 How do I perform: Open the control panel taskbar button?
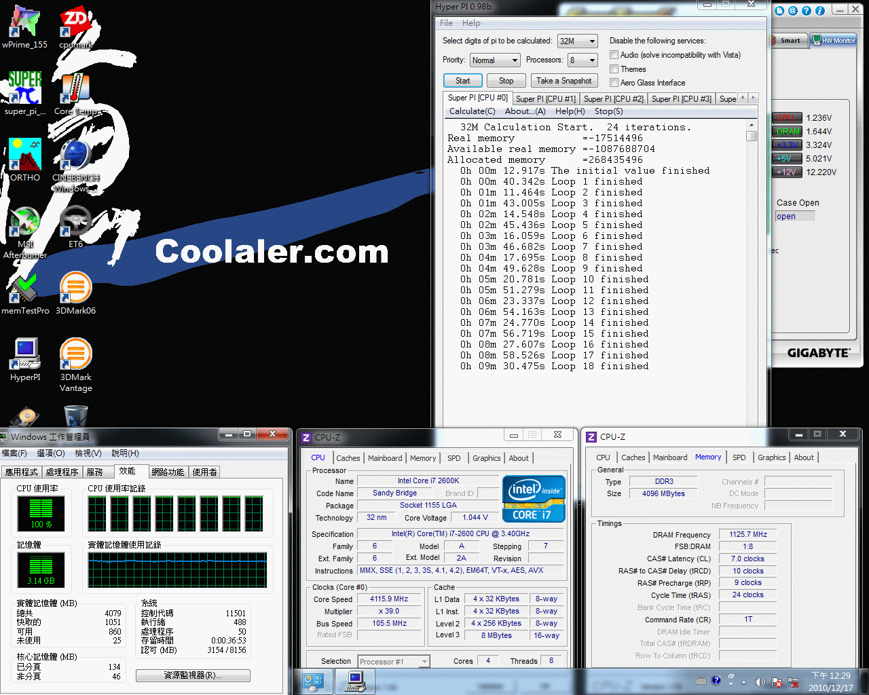313,681
